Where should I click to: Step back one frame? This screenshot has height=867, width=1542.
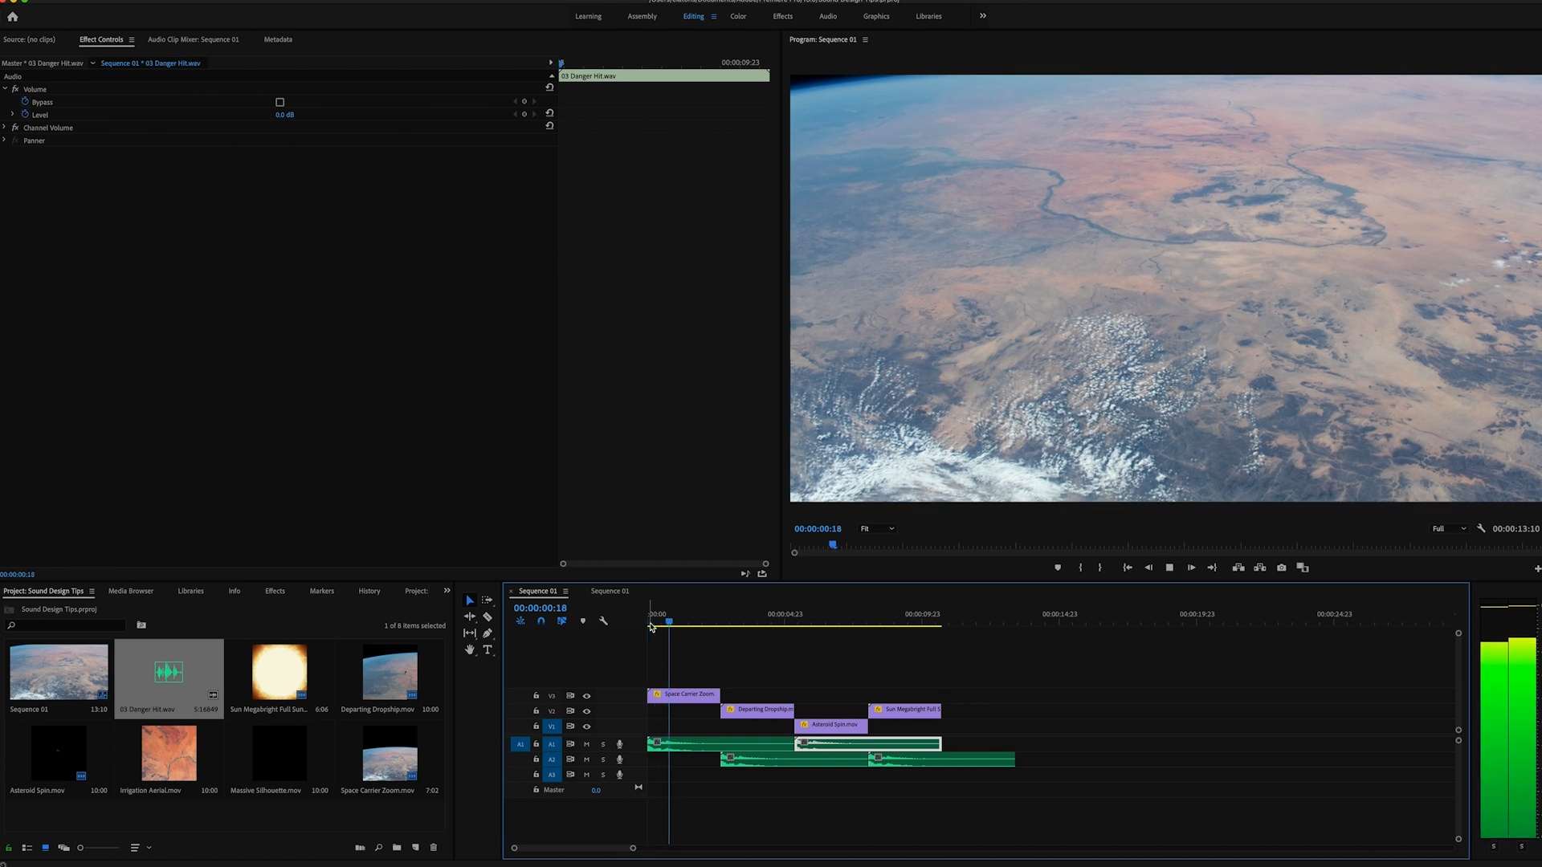coord(1148,568)
